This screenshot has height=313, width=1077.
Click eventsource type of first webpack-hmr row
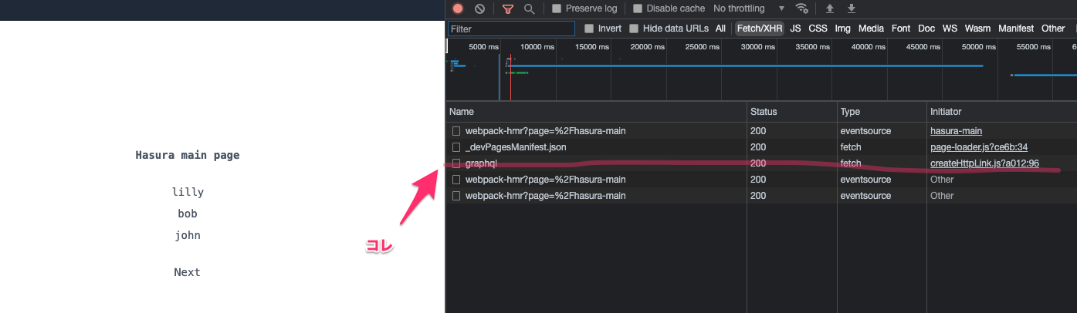pyautogui.click(x=865, y=131)
